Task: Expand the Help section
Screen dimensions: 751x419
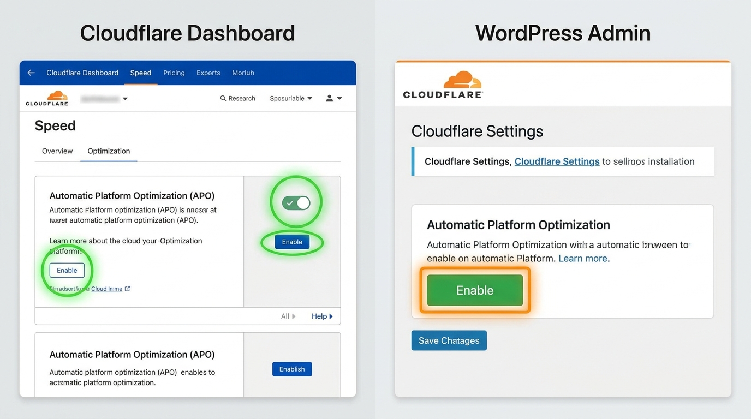Action: coord(322,316)
